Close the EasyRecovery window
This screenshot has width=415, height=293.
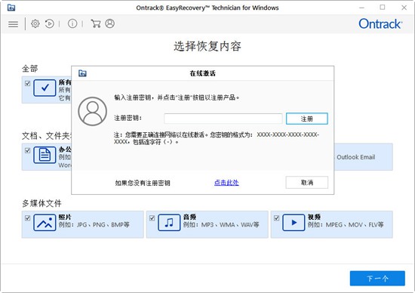pos(404,8)
